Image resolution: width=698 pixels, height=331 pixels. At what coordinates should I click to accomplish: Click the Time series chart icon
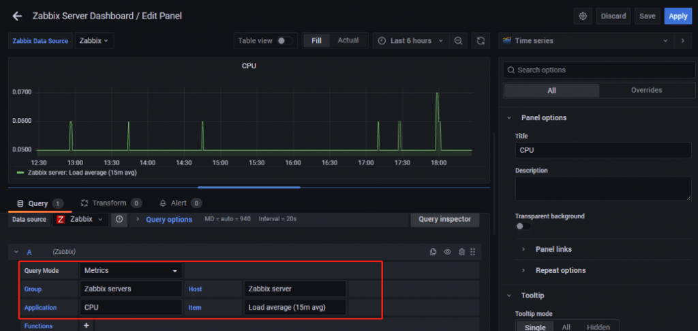tap(506, 40)
